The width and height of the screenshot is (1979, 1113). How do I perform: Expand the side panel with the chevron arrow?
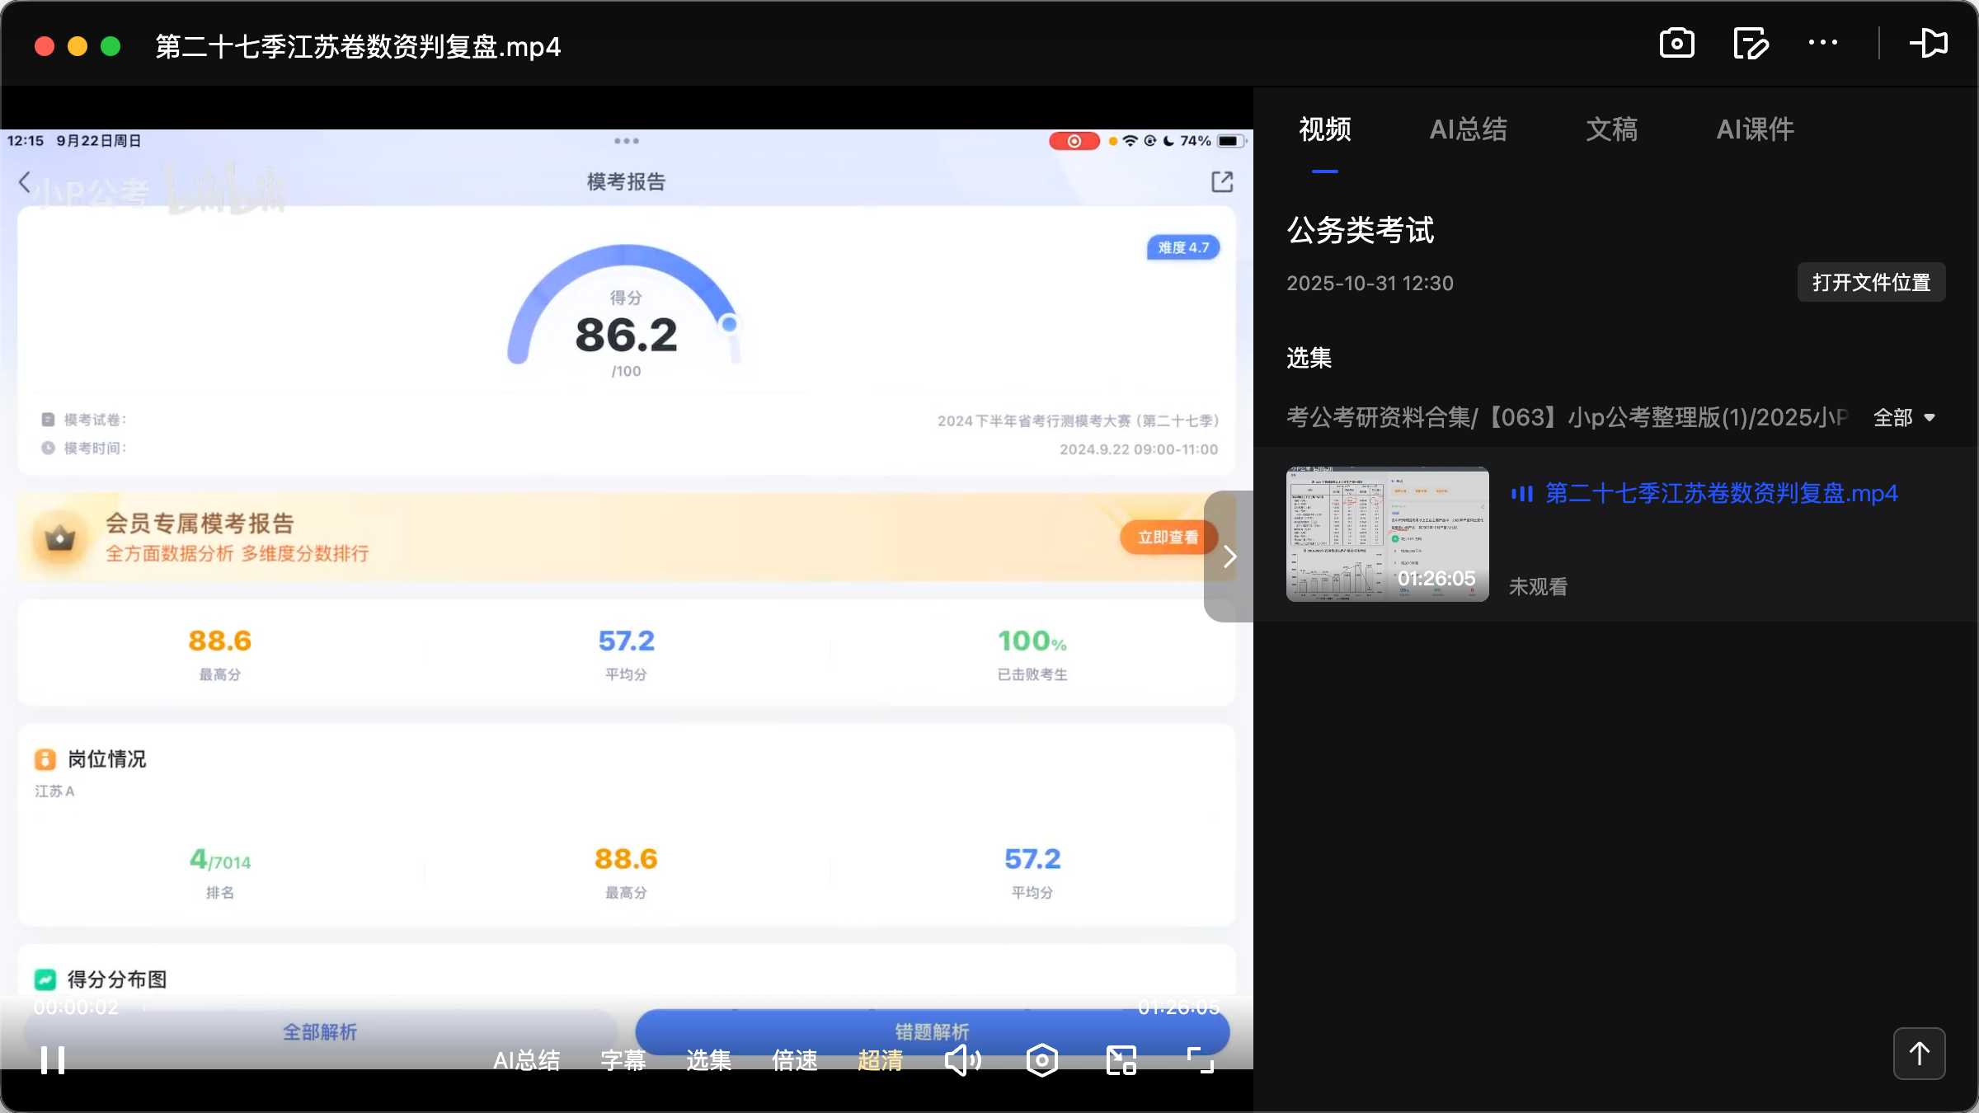(x=1230, y=556)
